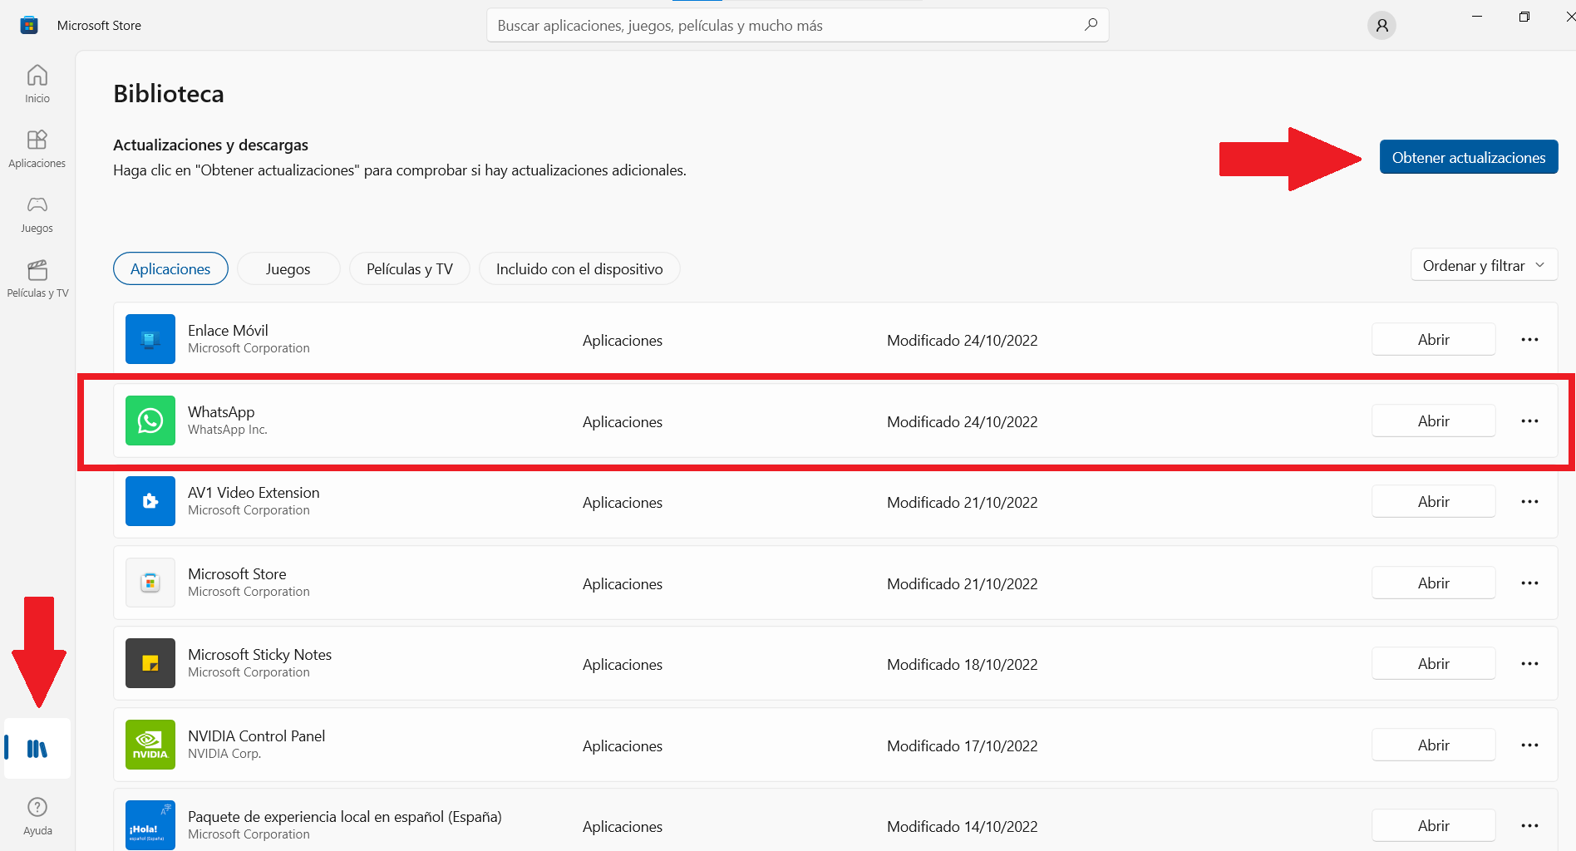The width and height of the screenshot is (1576, 851).
Task: Click the Paquete de experiencia local icon
Action: [x=150, y=825]
